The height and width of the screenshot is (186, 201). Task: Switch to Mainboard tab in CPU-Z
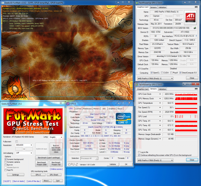click(x=87, y=109)
